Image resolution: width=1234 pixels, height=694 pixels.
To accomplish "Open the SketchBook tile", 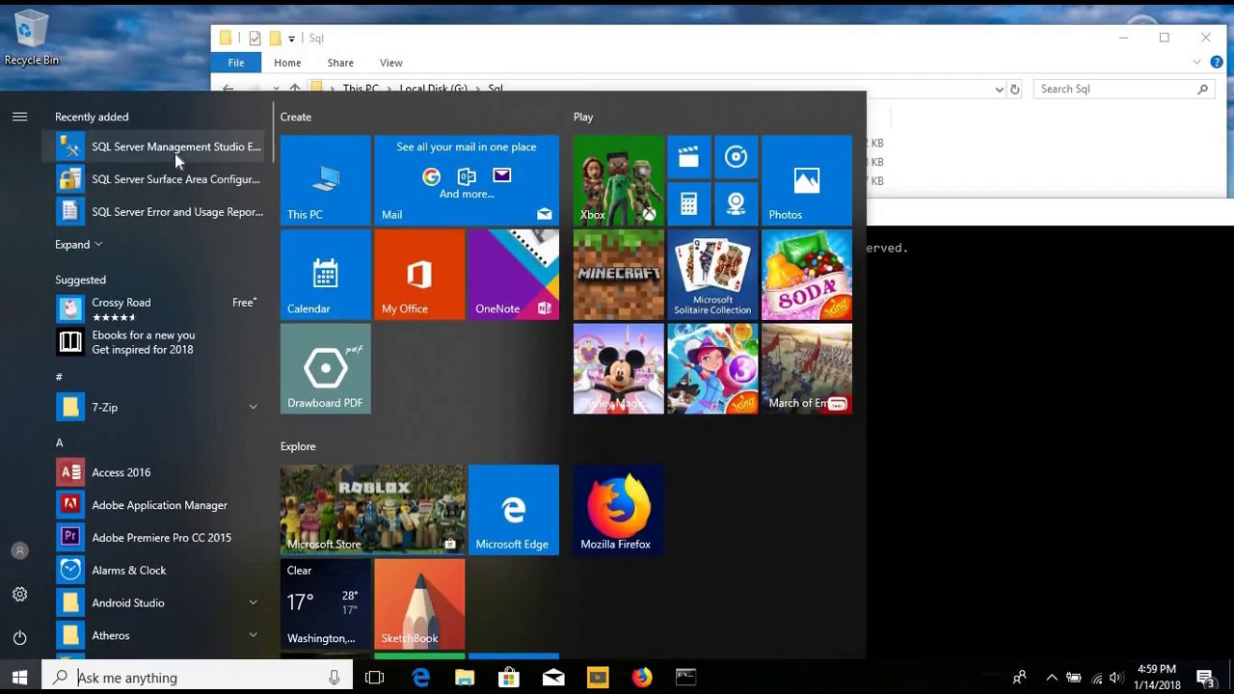I will pos(419,604).
